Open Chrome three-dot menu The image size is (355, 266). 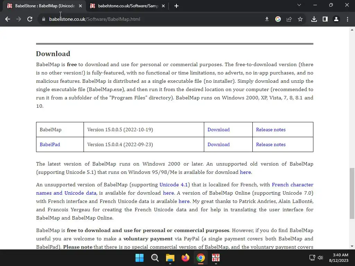[x=347, y=19]
